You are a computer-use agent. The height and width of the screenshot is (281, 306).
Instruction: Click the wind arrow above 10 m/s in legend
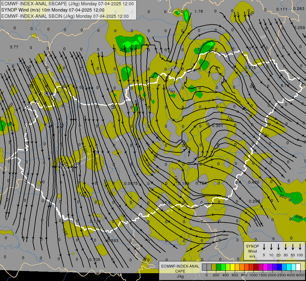271,247
